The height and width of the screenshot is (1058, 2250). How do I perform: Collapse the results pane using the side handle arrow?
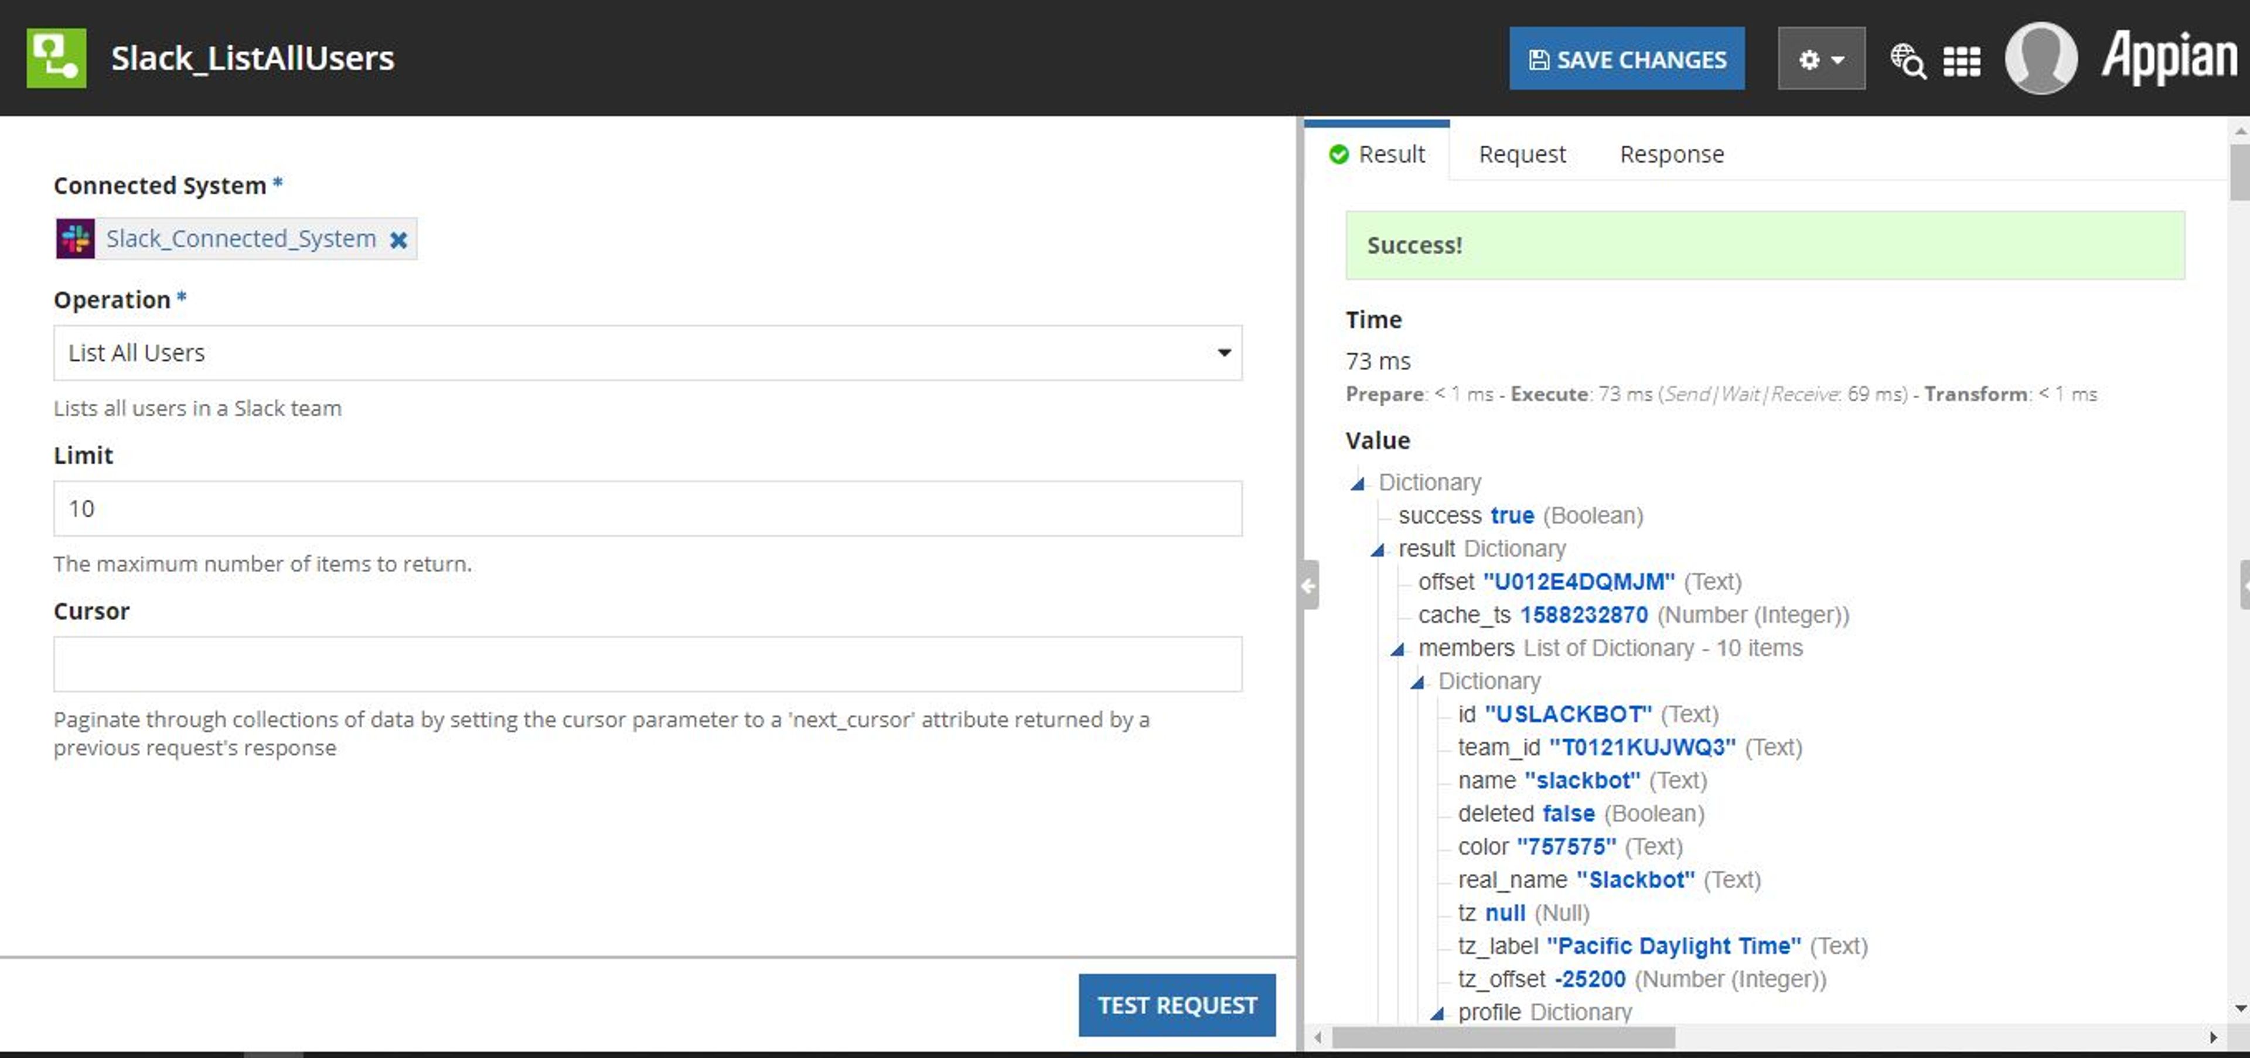(1308, 585)
